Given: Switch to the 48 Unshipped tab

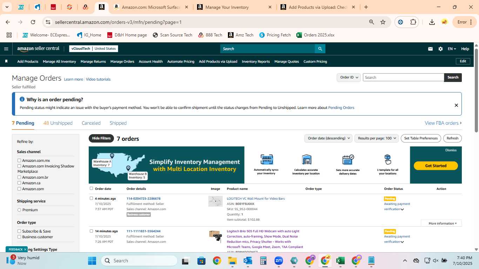Looking at the screenshot, I should tap(58, 123).
